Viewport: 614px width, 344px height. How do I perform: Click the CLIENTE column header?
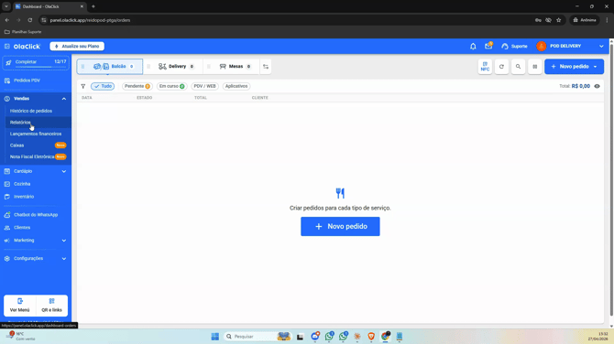point(260,98)
